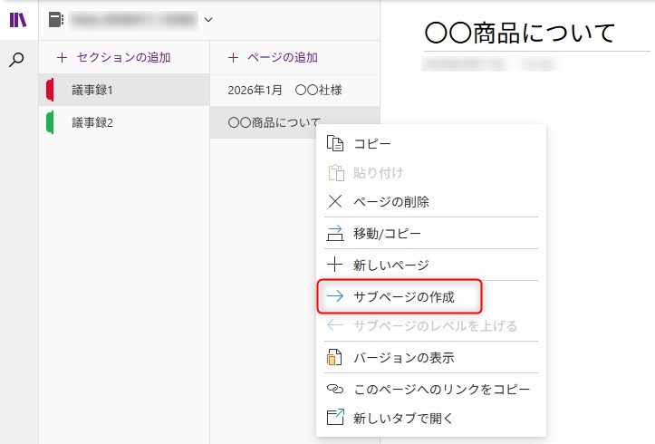Screen dimensions: 655x444
Task: Choose コピー from the context menu
Action: pos(371,143)
